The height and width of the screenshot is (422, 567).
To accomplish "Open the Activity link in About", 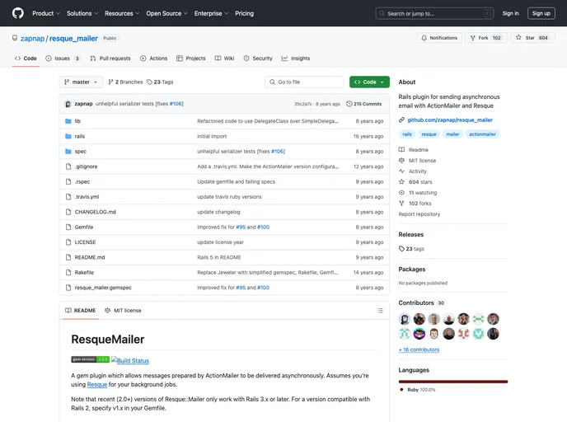I will pyautogui.click(x=413, y=171).
